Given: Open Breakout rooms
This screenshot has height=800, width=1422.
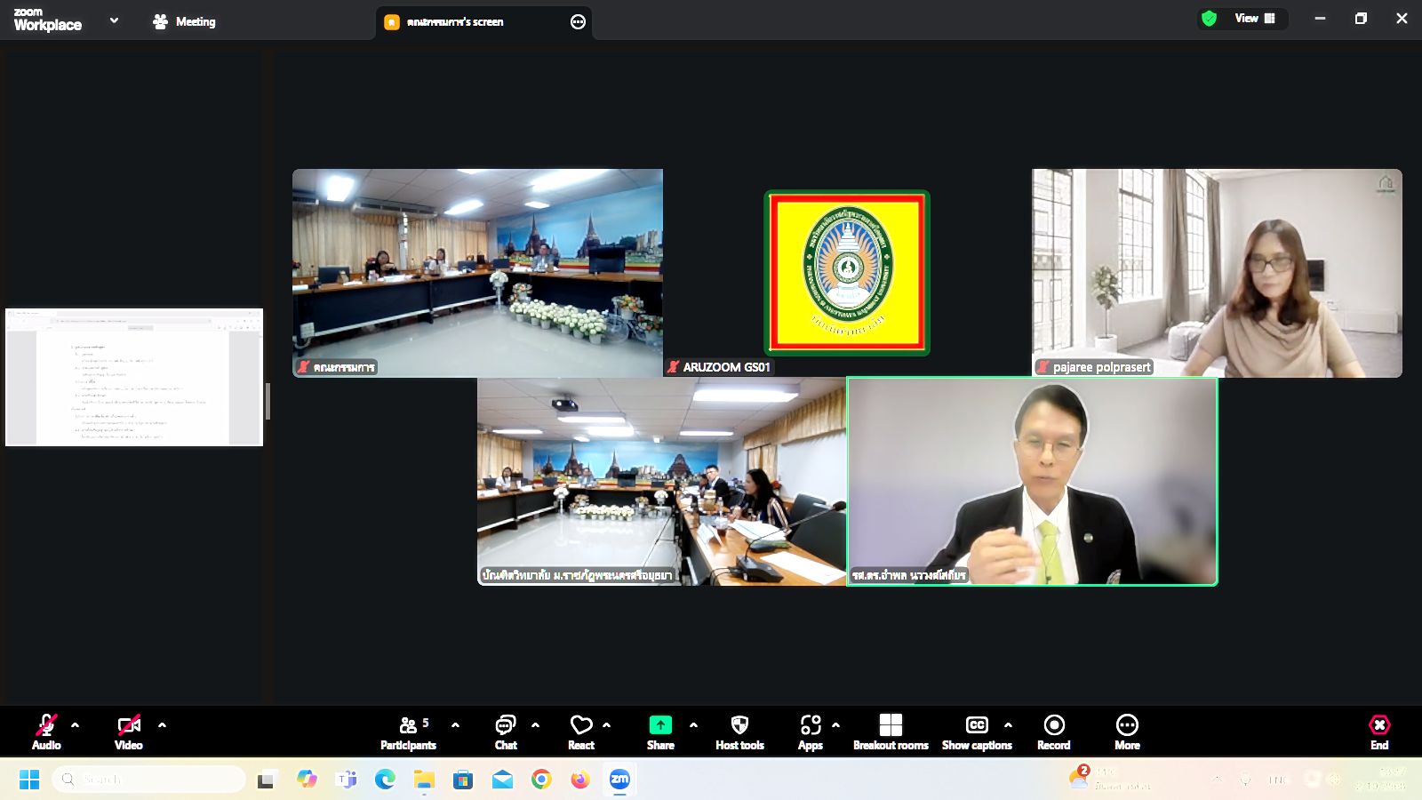Looking at the screenshot, I should [x=891, y=732].
